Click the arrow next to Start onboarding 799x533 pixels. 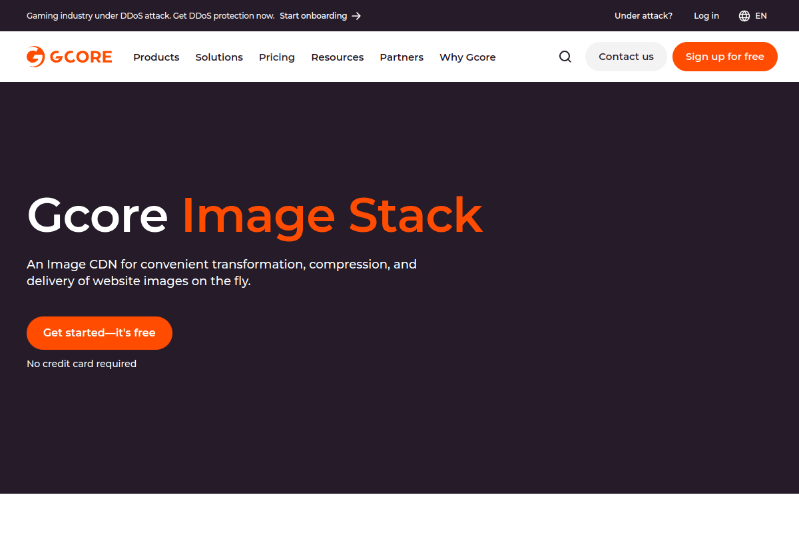coord(356,16)
